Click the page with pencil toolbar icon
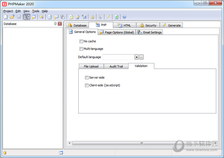This screenshot has width=224, height=158. [x=78, y=17]
